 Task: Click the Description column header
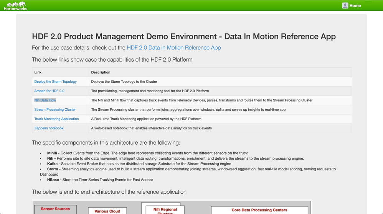pos(101,72)
